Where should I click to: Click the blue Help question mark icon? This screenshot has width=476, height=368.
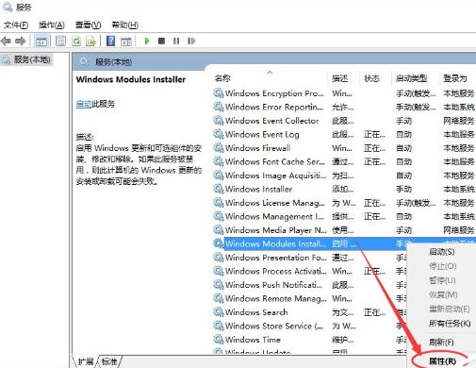click(110, 41)
